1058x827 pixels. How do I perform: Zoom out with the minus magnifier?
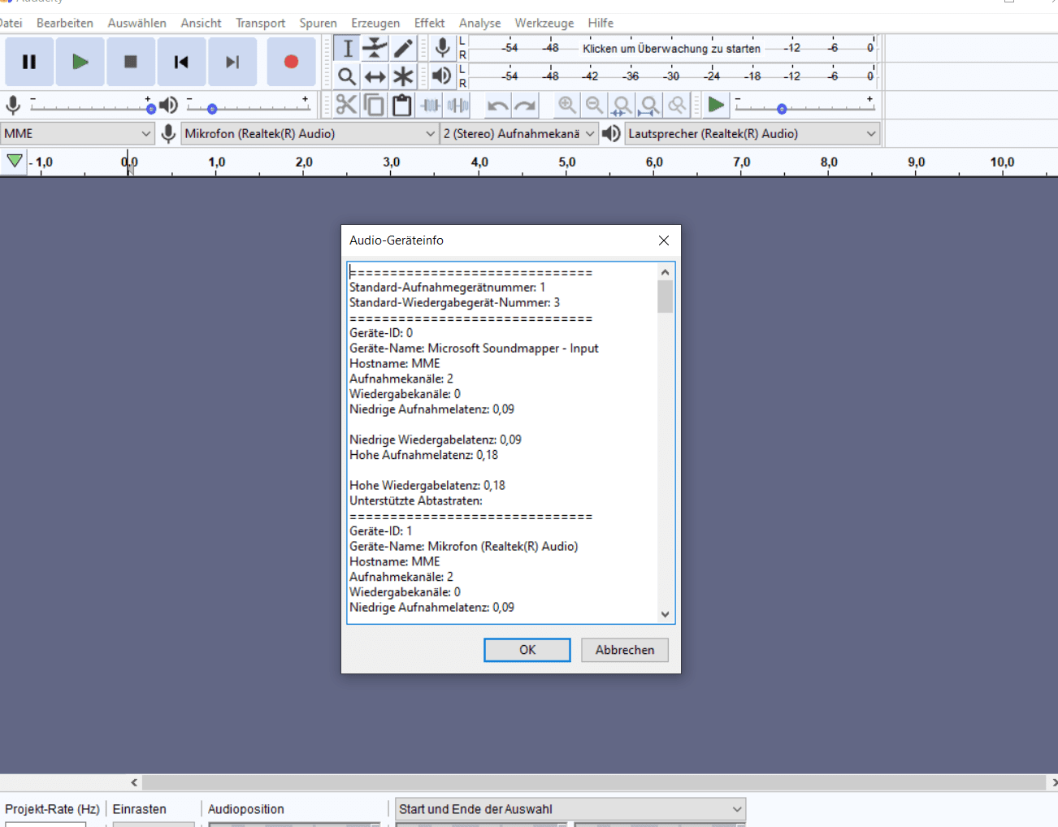[595, 105]
